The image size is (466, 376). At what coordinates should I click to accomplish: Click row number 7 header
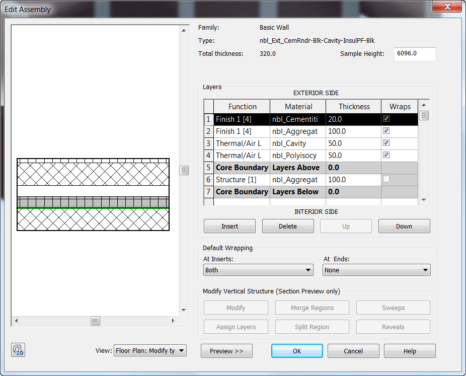pyautogui.click(x=209, y=192)
